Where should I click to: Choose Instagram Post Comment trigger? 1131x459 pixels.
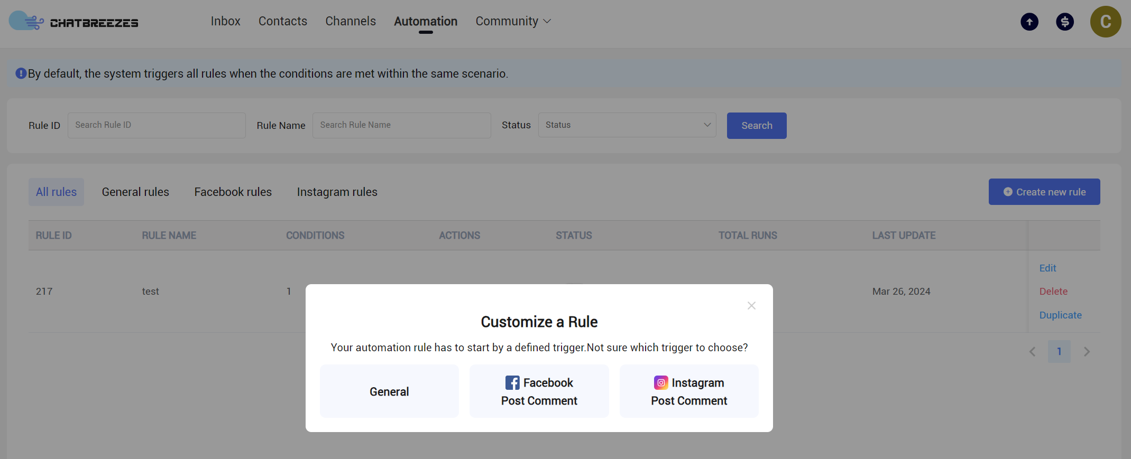[689, 391]
